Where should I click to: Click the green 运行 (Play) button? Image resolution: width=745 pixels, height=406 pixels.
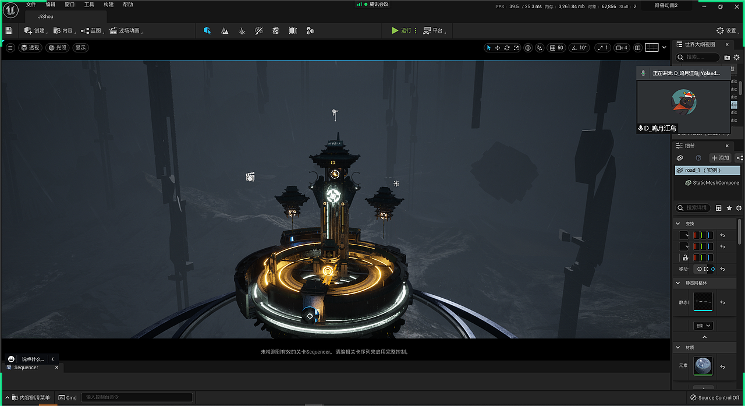click(x=401, y=30)
